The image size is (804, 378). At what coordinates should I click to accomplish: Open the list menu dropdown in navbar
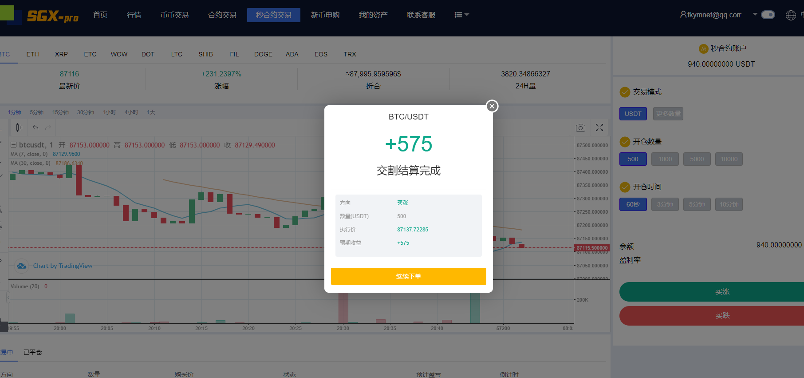[461, 15]
